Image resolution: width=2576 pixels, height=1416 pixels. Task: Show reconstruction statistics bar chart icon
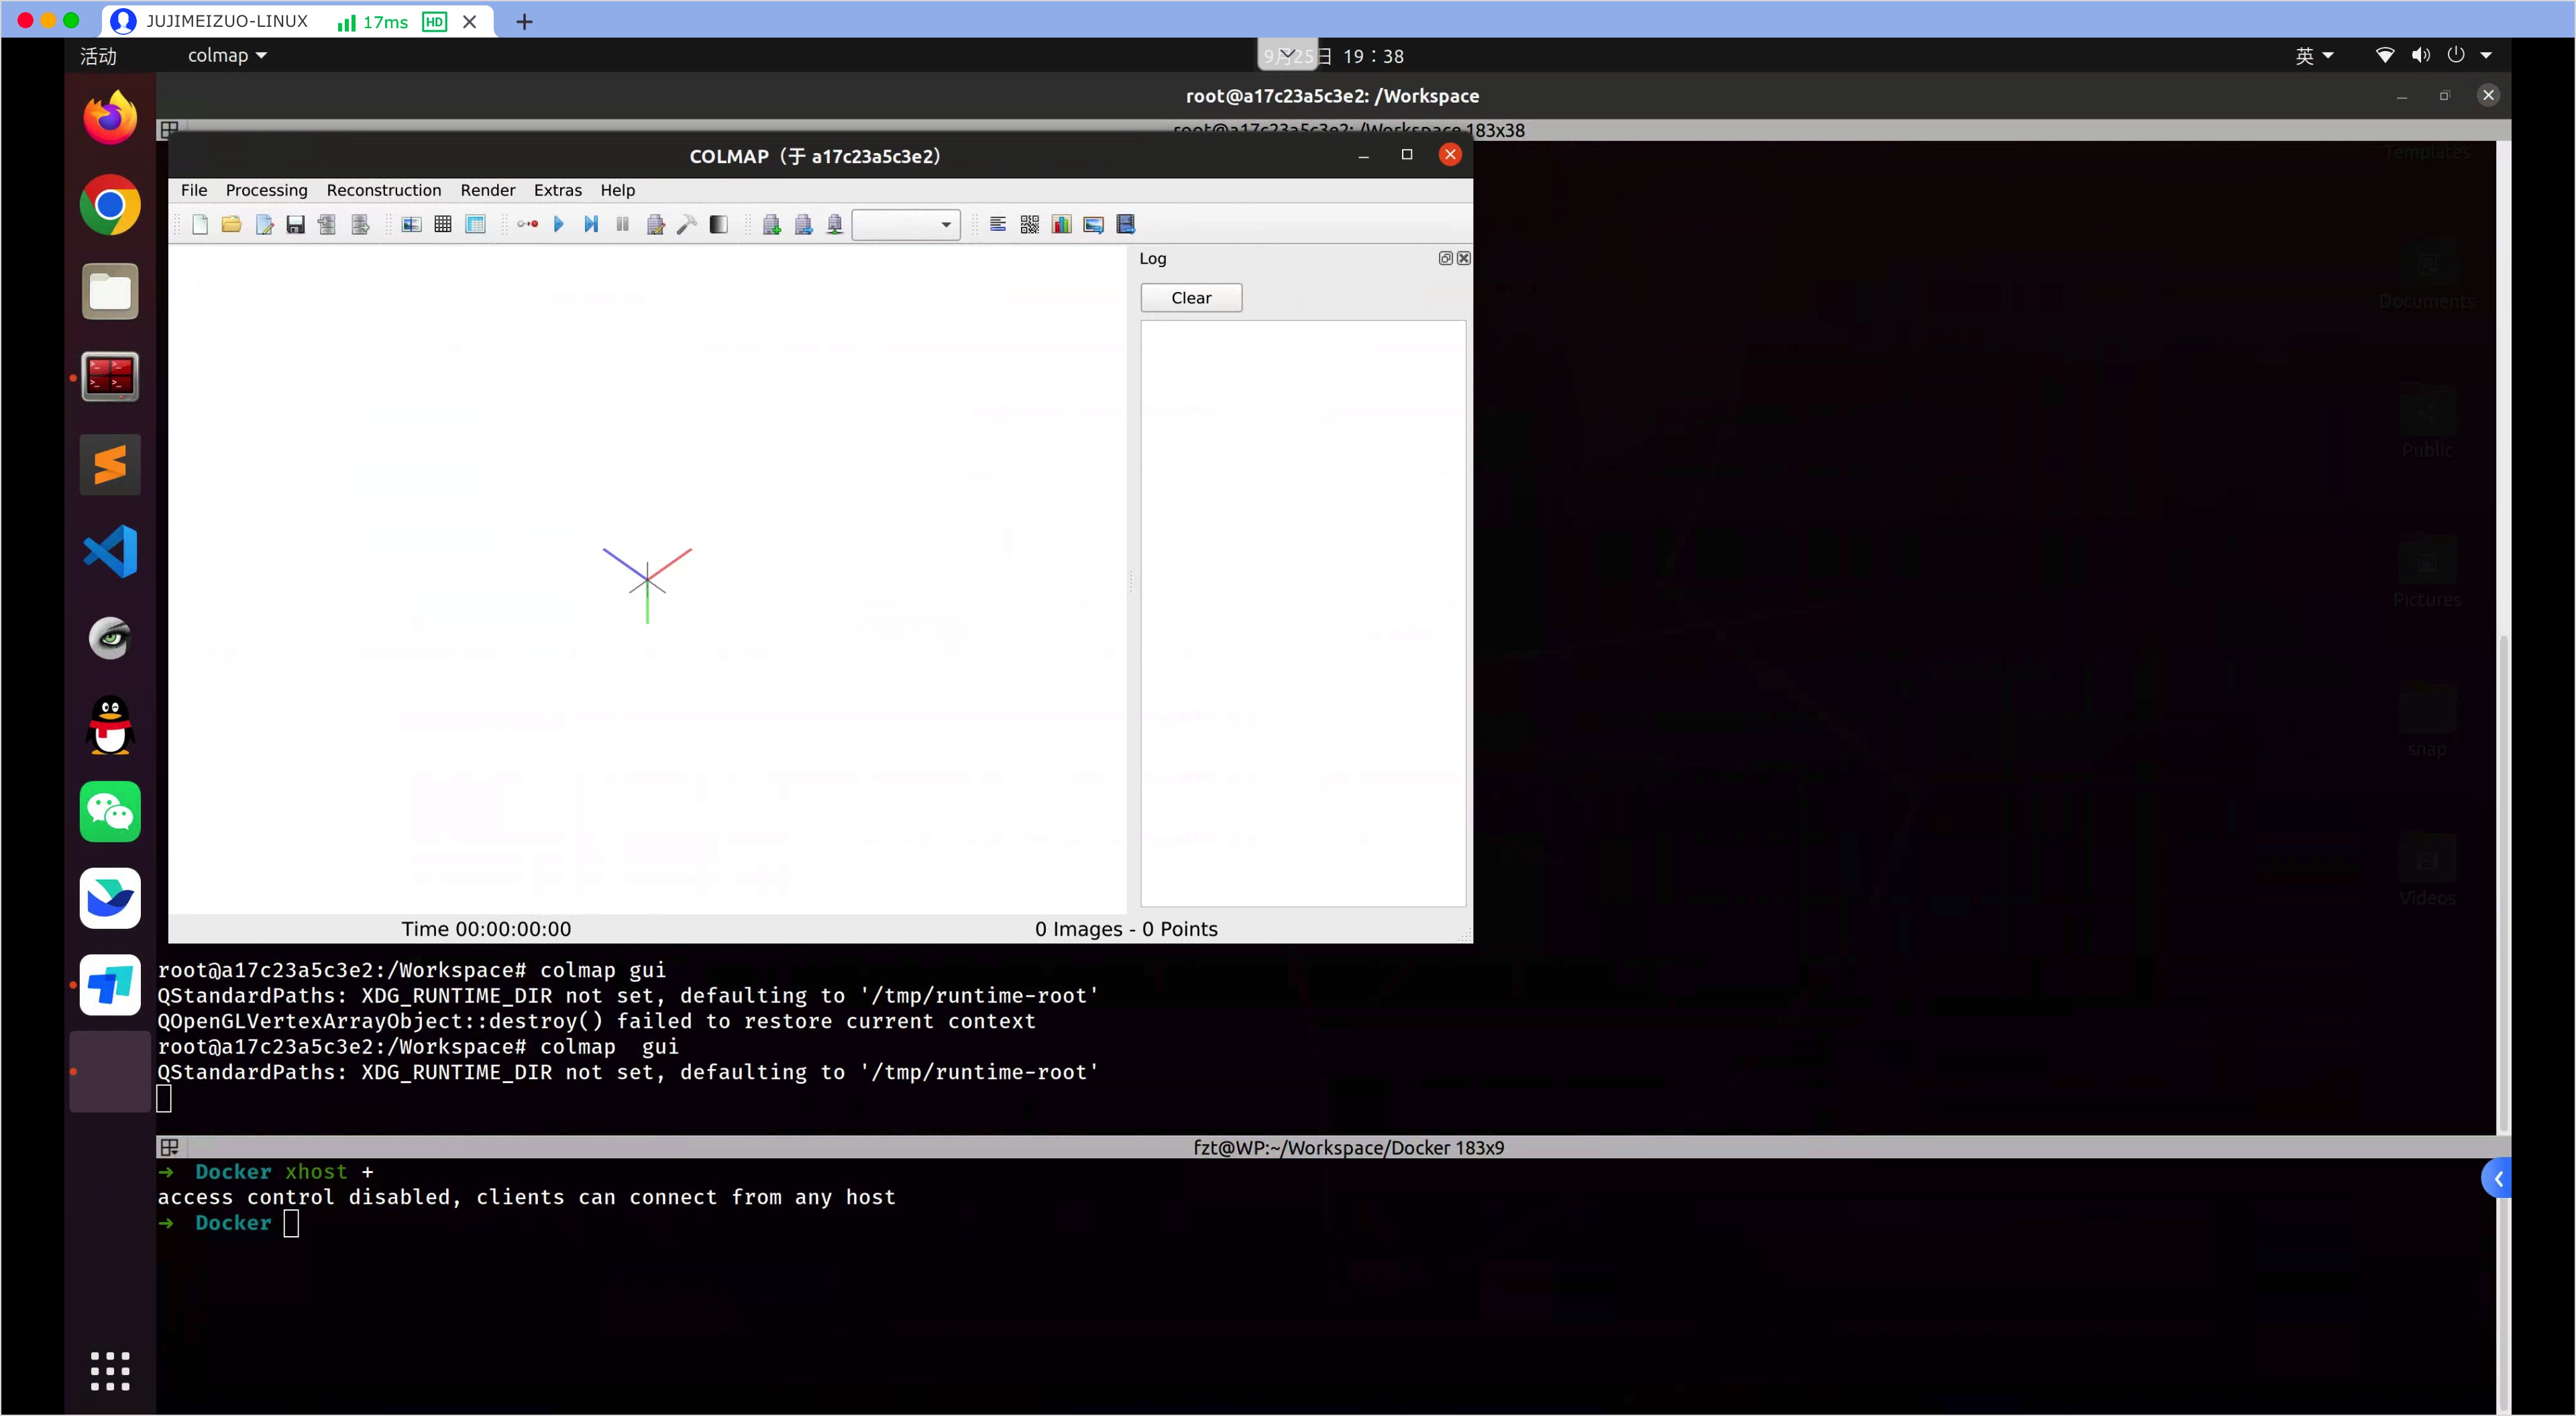1061,224
